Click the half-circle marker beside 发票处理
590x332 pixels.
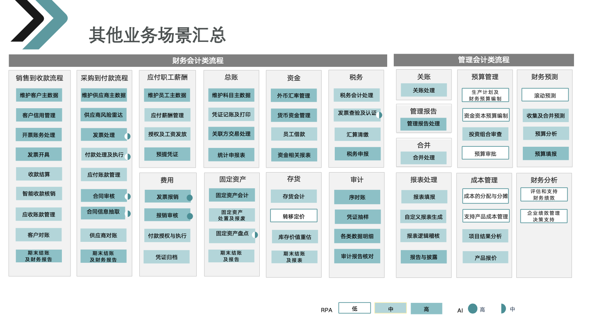click(128, 136)
